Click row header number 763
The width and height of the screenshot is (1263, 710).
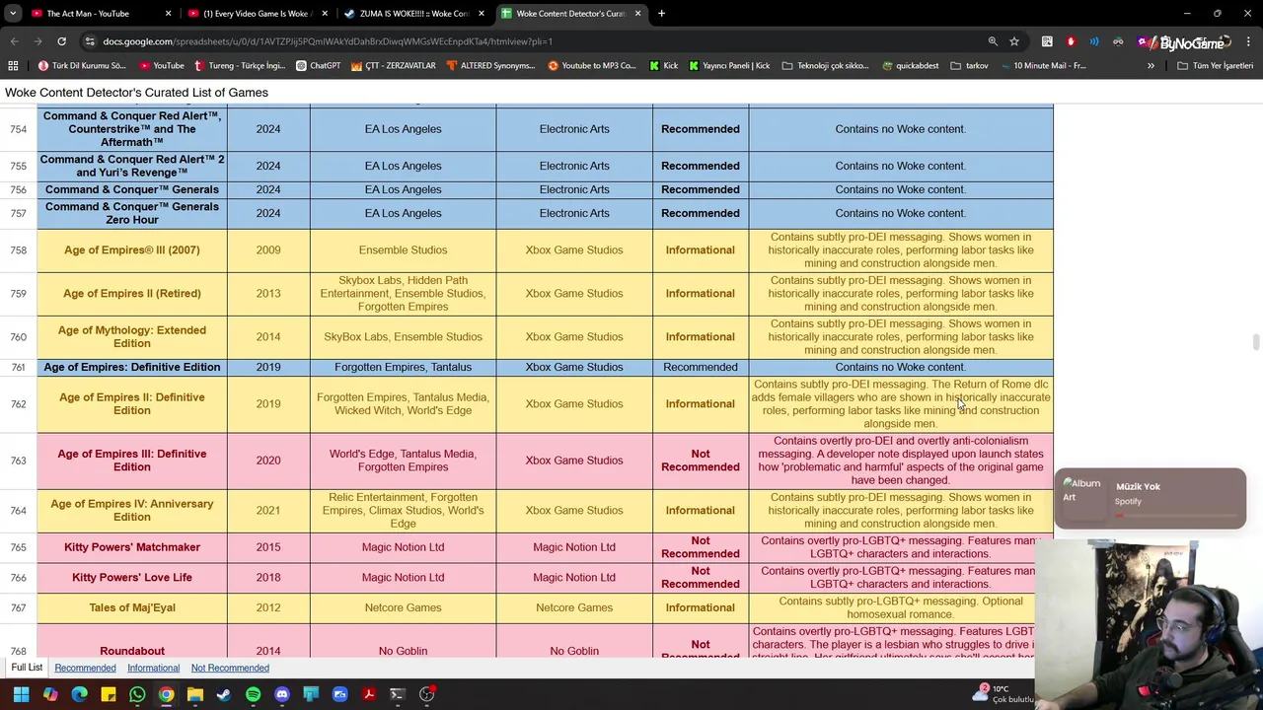coord(19,461)
